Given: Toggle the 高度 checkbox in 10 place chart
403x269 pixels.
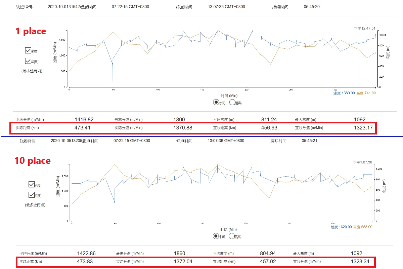Looking at the screenshot, I should pyautogui.click(x=31, y=194).
